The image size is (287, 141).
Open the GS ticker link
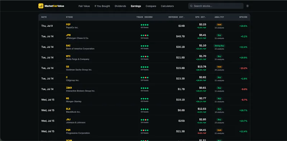click(x=67, y=67)
